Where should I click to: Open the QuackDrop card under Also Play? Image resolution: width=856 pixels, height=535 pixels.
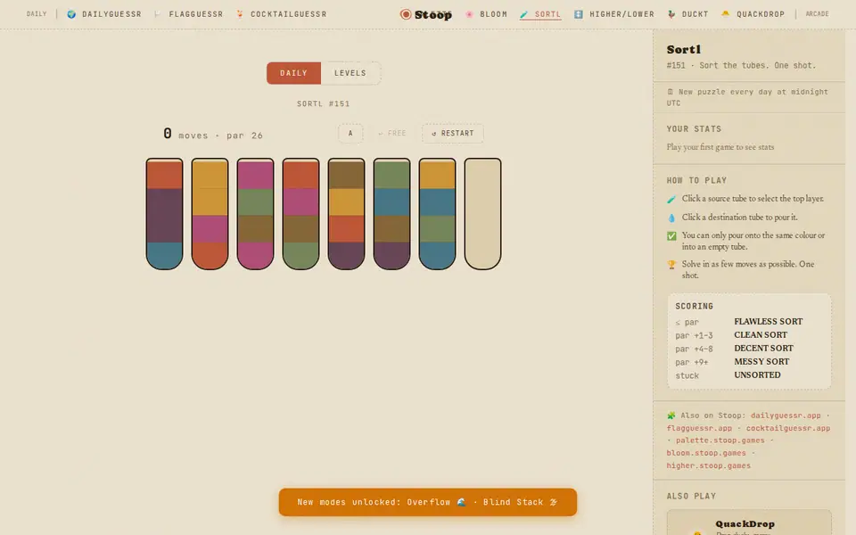click(749, 523)
